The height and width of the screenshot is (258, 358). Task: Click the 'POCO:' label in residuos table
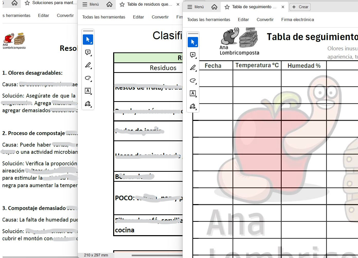[125, 198]
